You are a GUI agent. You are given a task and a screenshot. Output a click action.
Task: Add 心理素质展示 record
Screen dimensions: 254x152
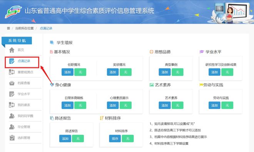[113, 105]
